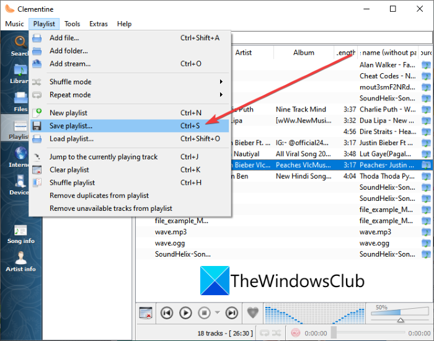
Task: Select the wave.mp3 playlist row
Action: pyautogui.click(x=284, y=232)
